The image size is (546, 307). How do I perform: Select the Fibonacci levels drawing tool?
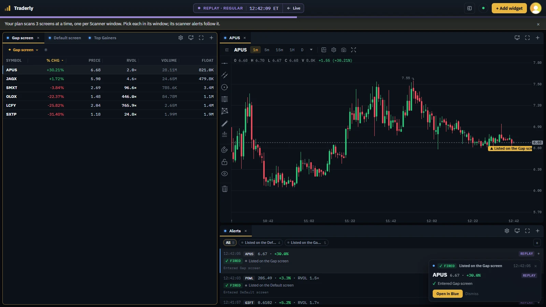(x=225, y=99)
